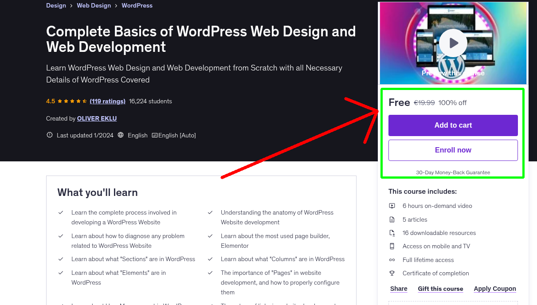Click the certificate of completion trophy icon
The width and height of the screenshot is (537, 305).
[x=392, y=273]
